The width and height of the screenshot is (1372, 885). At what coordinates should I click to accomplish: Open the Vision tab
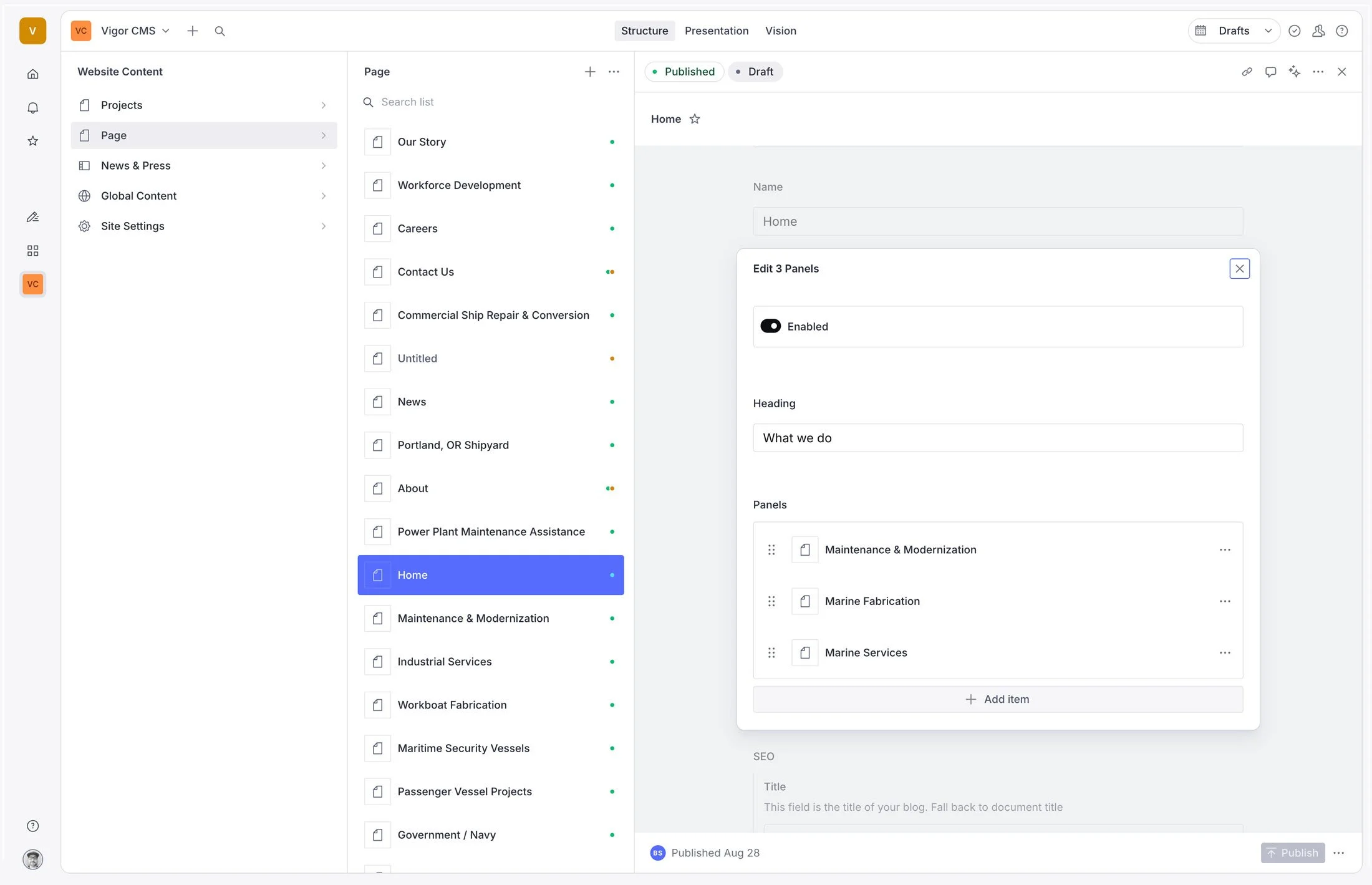click(780, 31)
